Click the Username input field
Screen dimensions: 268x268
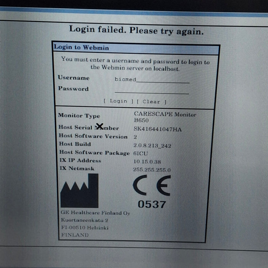coord(152,79)
